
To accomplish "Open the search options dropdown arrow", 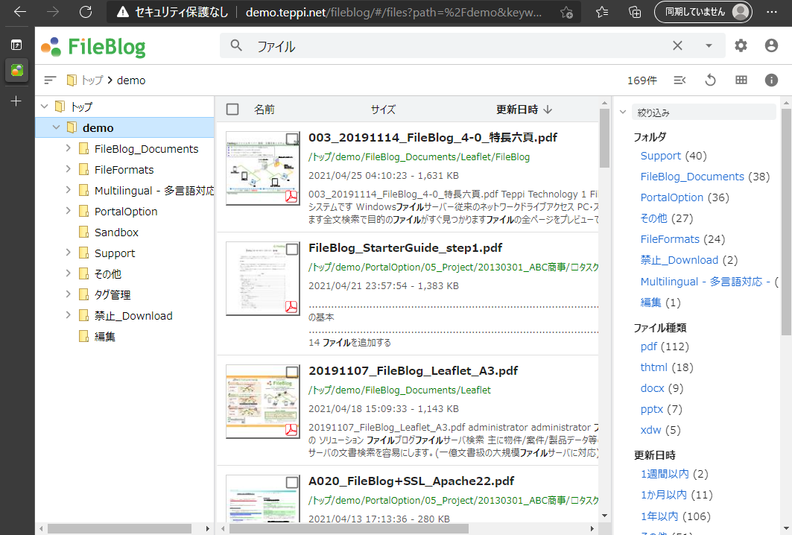I will pyautogui.click(x=709, y=45).
